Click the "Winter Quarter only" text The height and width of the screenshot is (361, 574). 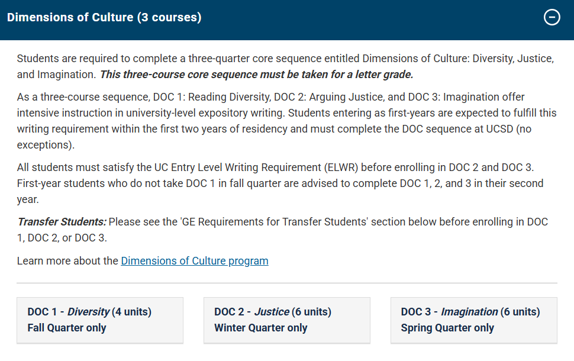[x=261, y=328]
